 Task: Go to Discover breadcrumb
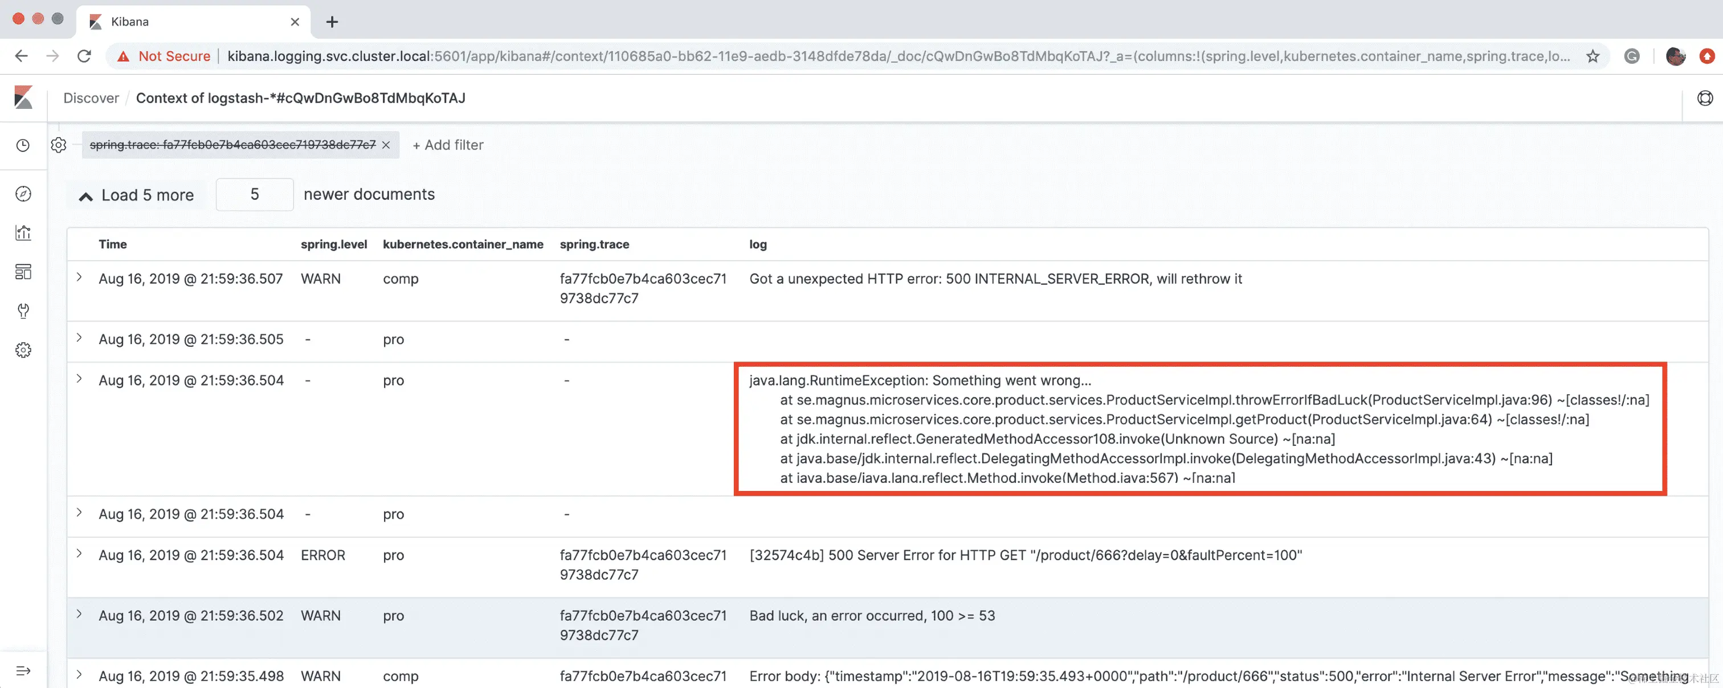(91, 99)
